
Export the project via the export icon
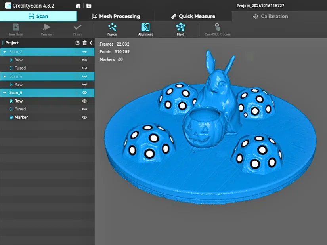(x=78, y=43)
